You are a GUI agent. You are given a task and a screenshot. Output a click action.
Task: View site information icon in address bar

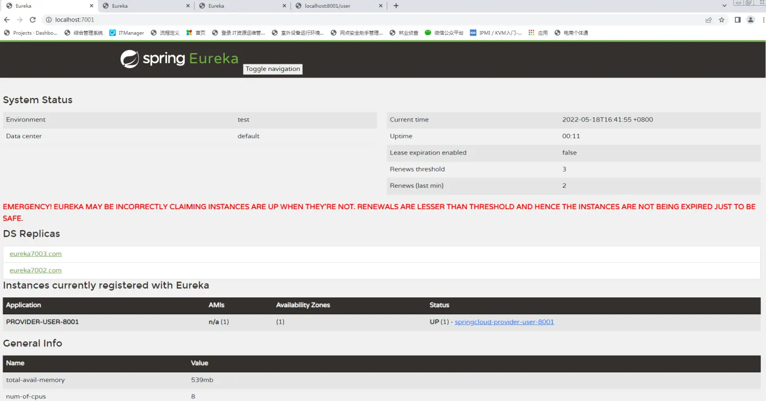pos(49,20)
